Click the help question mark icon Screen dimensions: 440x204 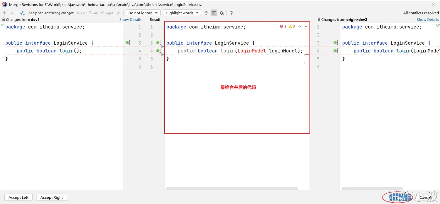coord(231,13)
